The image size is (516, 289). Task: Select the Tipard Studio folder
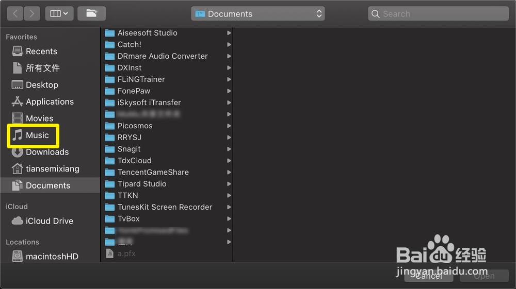[x=168, y=184]
